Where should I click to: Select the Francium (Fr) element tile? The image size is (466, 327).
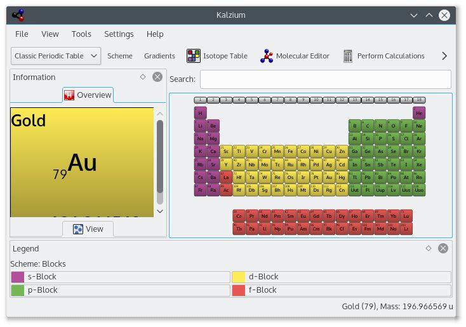[201, 190]
